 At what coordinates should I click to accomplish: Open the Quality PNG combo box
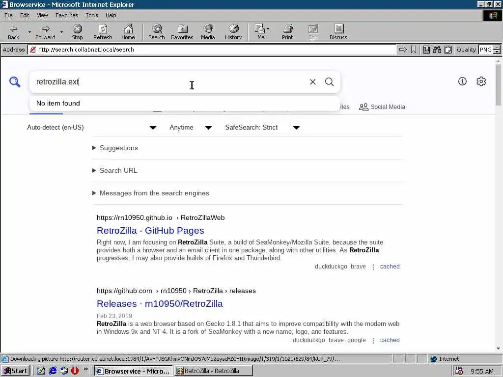coord(489,50)
